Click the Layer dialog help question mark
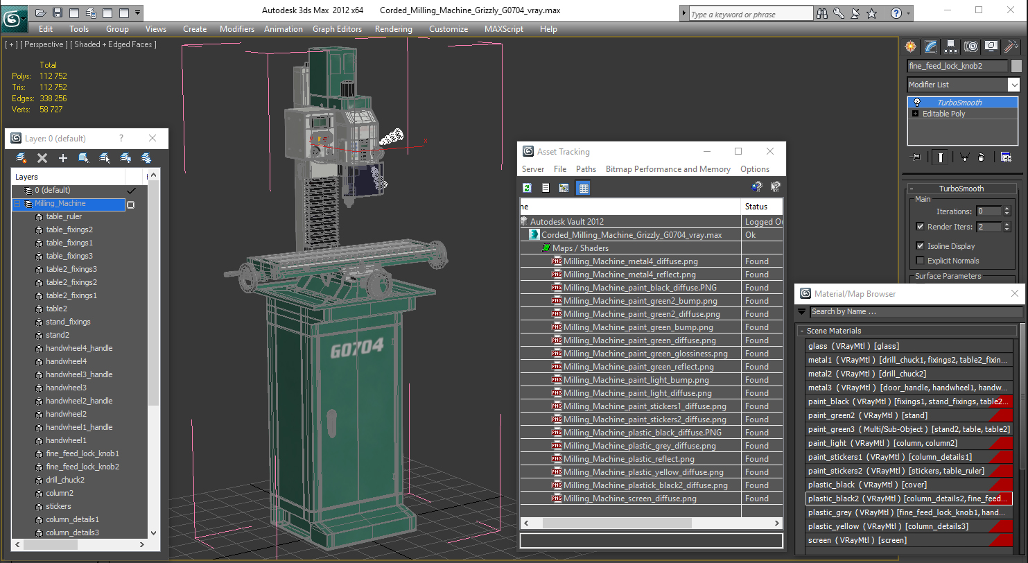1028x563 pixels. [121, 138]
